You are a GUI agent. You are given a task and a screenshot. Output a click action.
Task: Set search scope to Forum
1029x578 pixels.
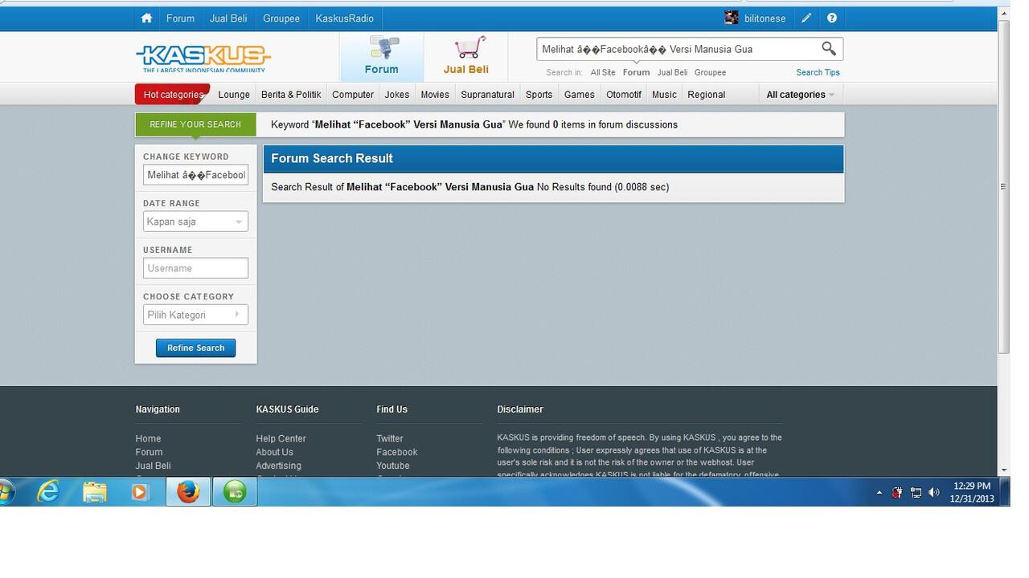(636, 72)
